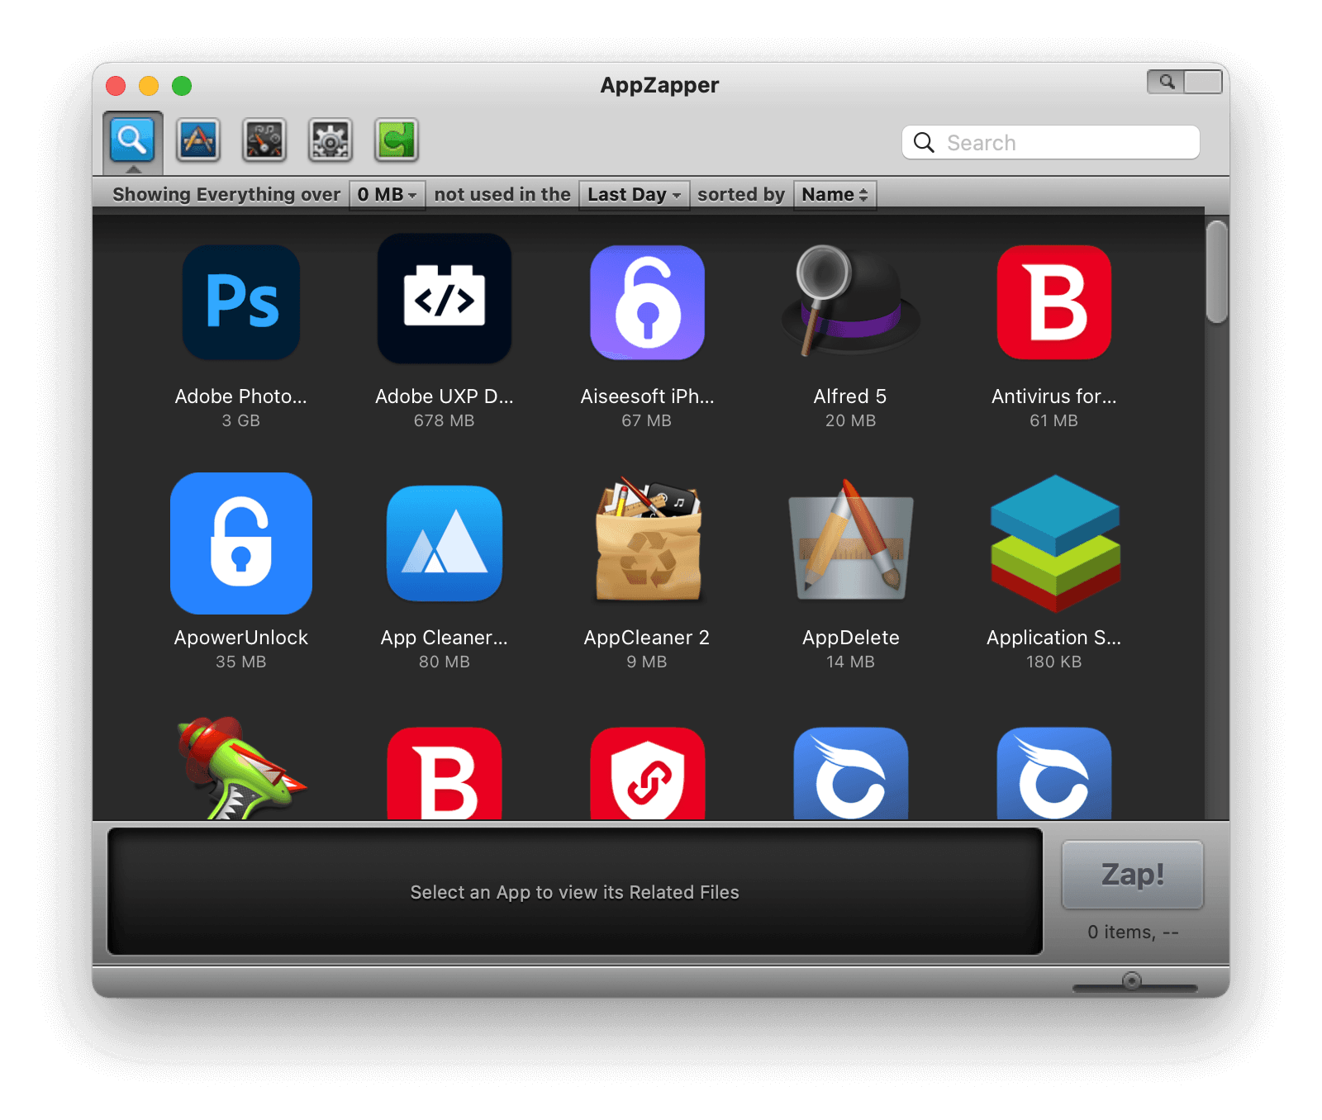Click the 'Antivirus for...' app name
The height and width of the screenshot is (1120, 1322).
click(x=1054, y=396)
